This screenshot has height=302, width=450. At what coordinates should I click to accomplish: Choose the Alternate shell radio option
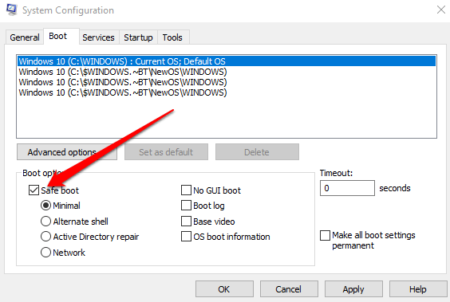tap(45, 222)
